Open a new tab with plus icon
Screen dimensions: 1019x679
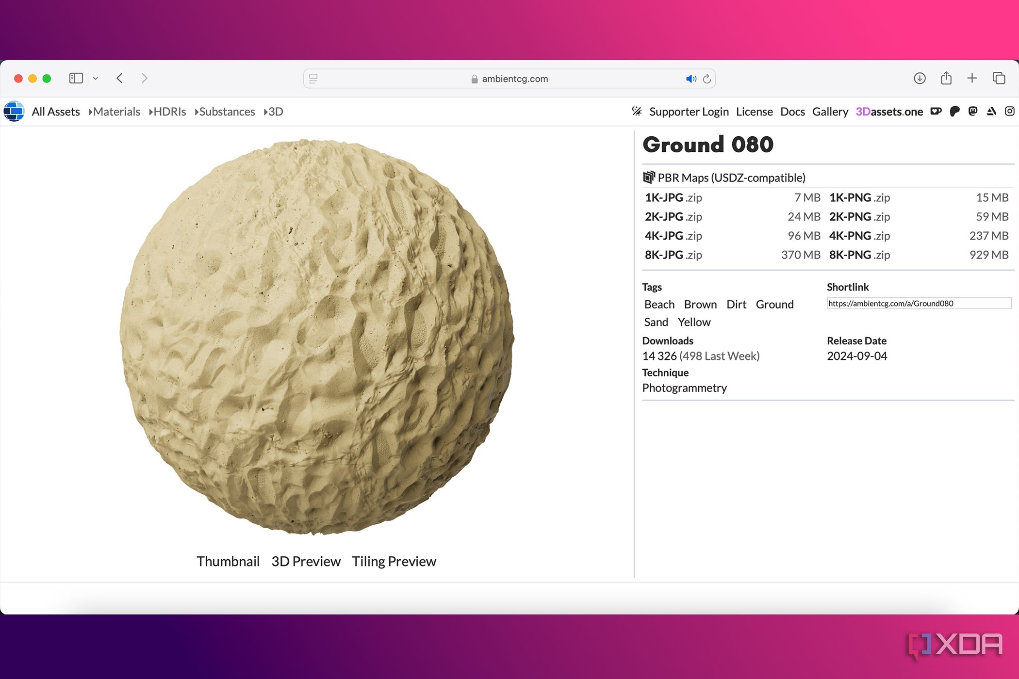(972, 78)
